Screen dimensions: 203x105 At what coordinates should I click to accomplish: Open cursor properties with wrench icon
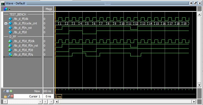click(x=9, y=96)
